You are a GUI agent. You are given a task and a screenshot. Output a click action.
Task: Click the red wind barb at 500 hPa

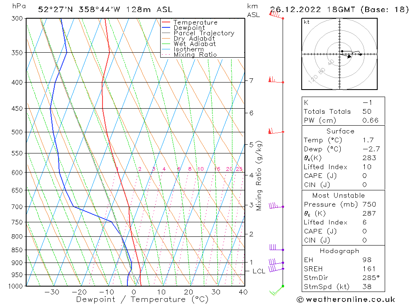tap(276, 131)
